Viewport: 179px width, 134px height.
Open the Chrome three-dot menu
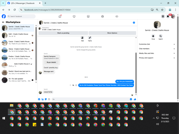(175, 10)
